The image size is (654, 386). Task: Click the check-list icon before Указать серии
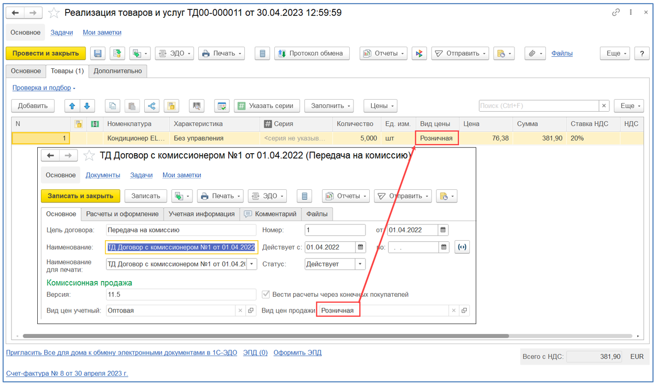tap(222, 106)
